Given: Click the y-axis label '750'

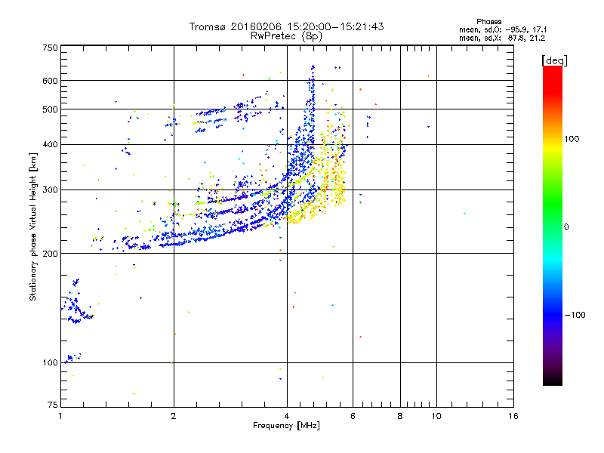Looking at the screenshot, I should [x=50, y=48].
